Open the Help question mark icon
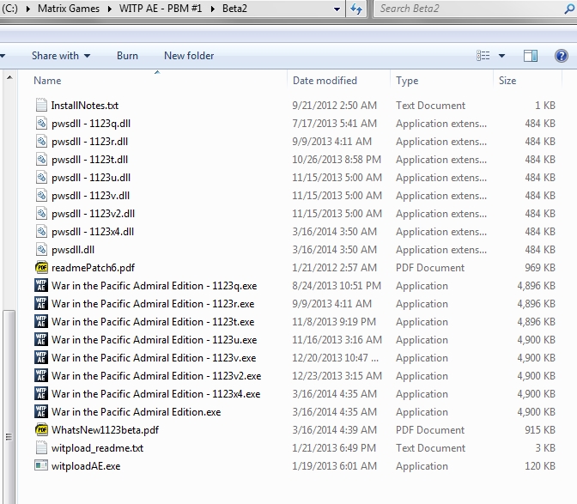 pyautogui.click(x=562, y=56)
